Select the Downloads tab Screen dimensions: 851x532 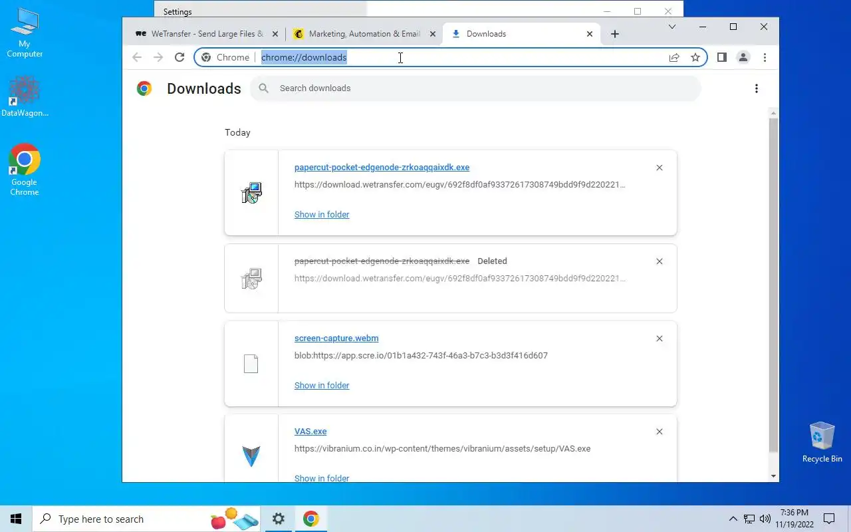click(x=522, y=34)
